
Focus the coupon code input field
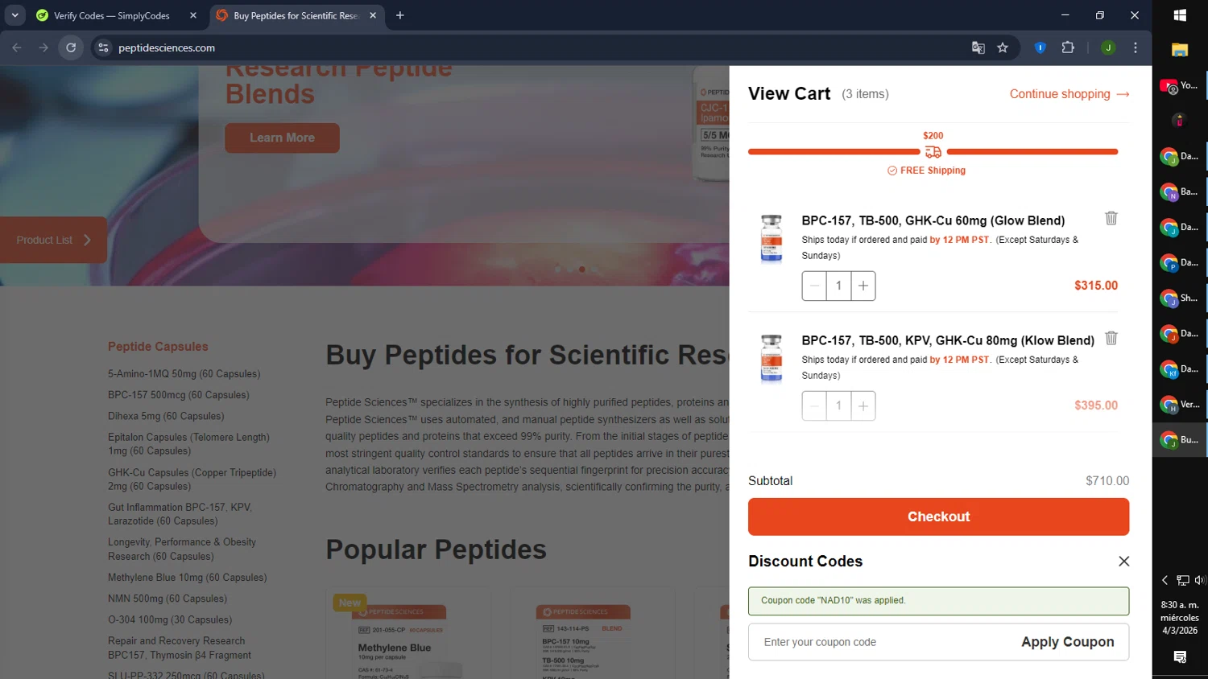click(878, 642)
